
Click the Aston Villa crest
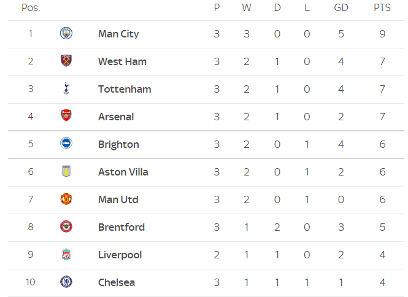66,171
